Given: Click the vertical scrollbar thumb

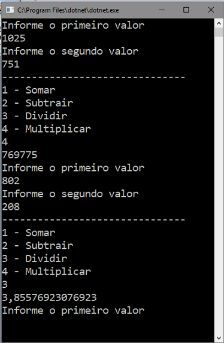Looking at the screenshot, I should (219, 32).
